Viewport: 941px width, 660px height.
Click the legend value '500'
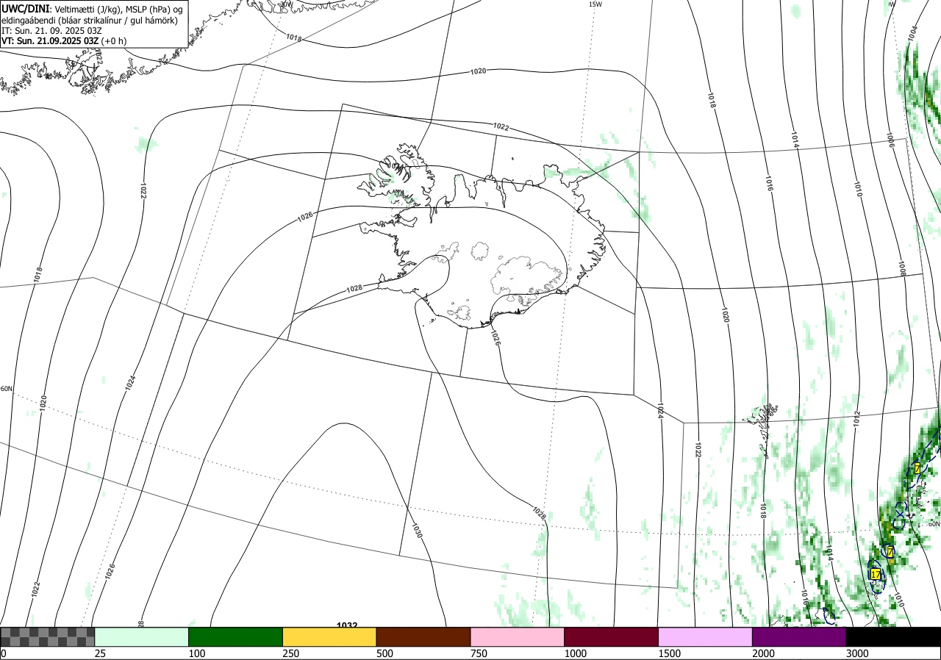click(x=384, y=653)
